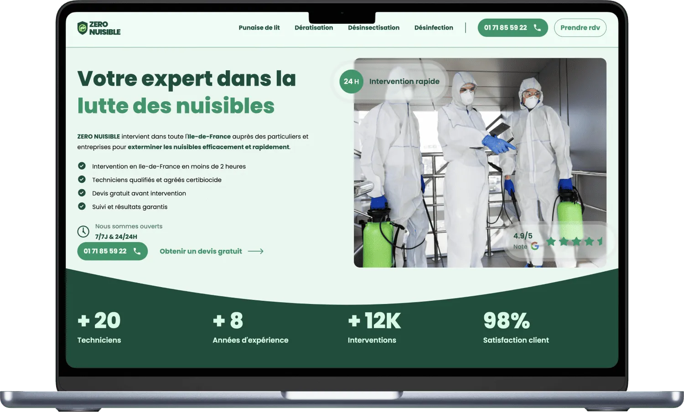Click the Intervention rapide label
The height and width of the screenshot is (412, 684).
(x=404, y=82)
